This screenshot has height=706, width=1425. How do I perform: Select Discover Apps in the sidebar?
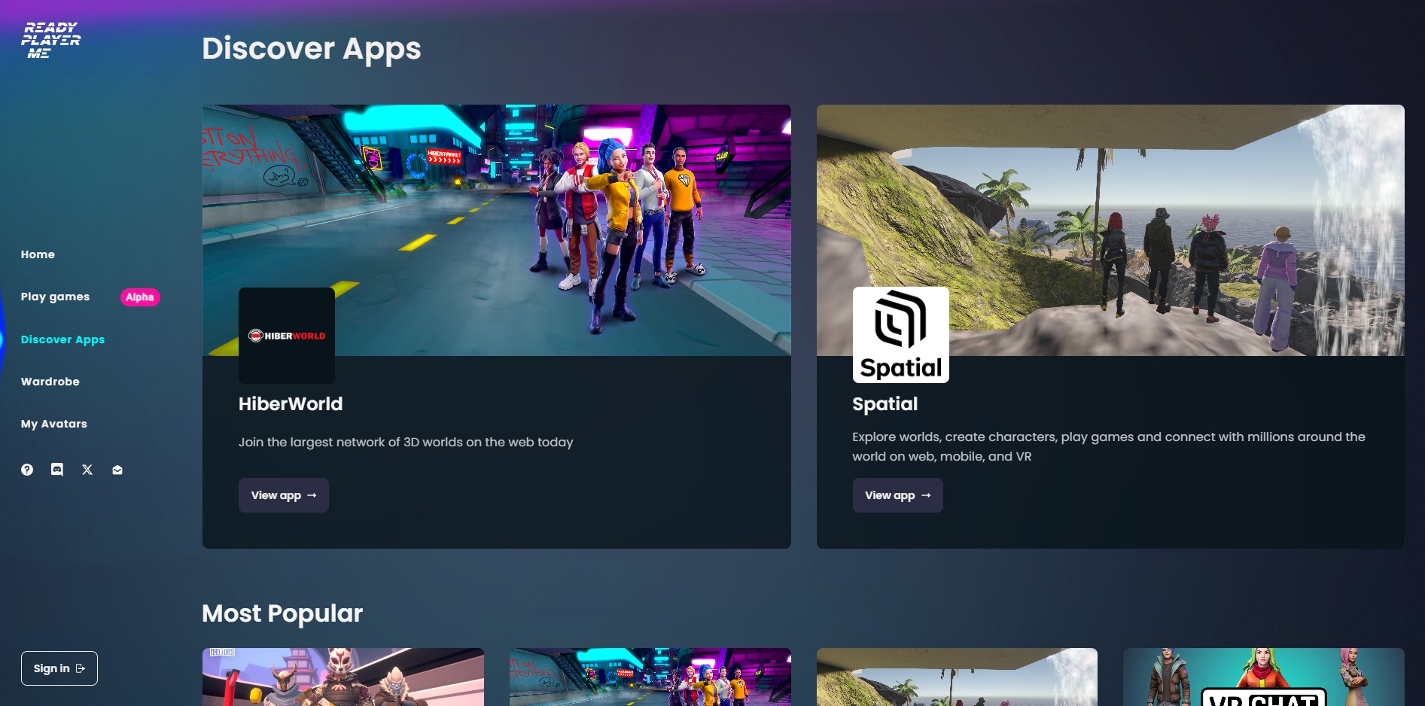coord(62,339)
